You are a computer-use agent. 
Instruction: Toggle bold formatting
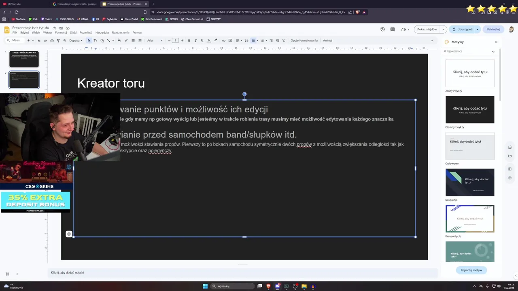[x=189, y=40]
